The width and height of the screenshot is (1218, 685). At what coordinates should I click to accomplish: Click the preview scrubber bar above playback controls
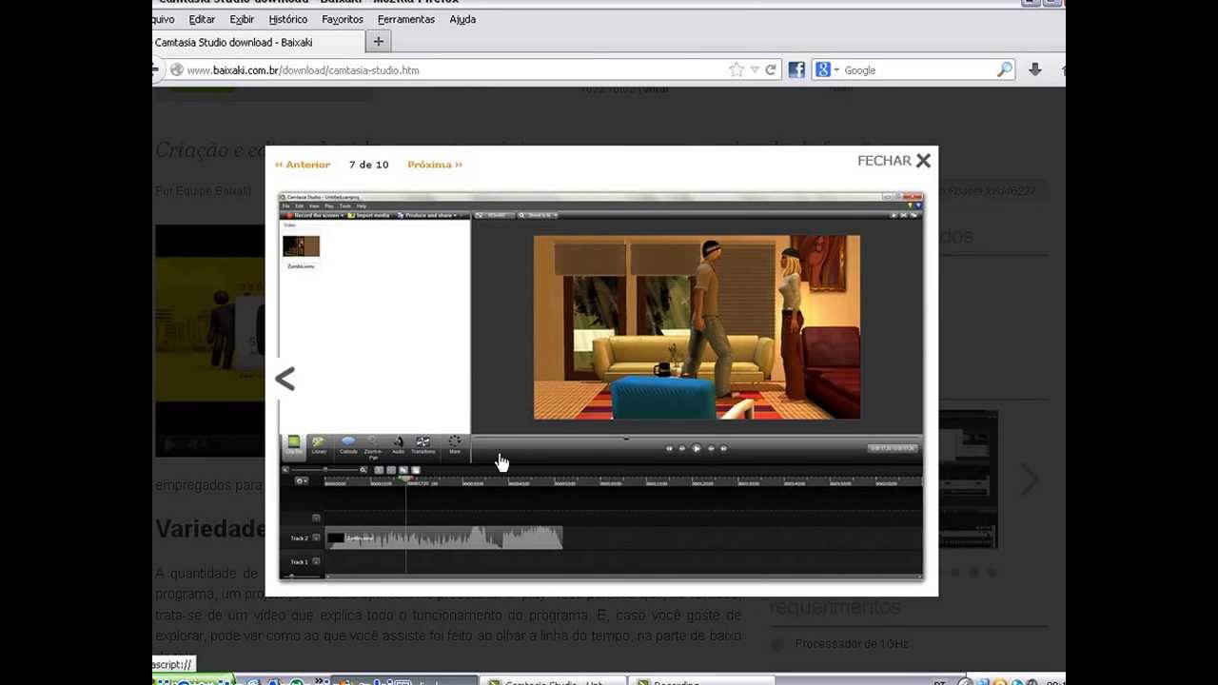point(697,438)
